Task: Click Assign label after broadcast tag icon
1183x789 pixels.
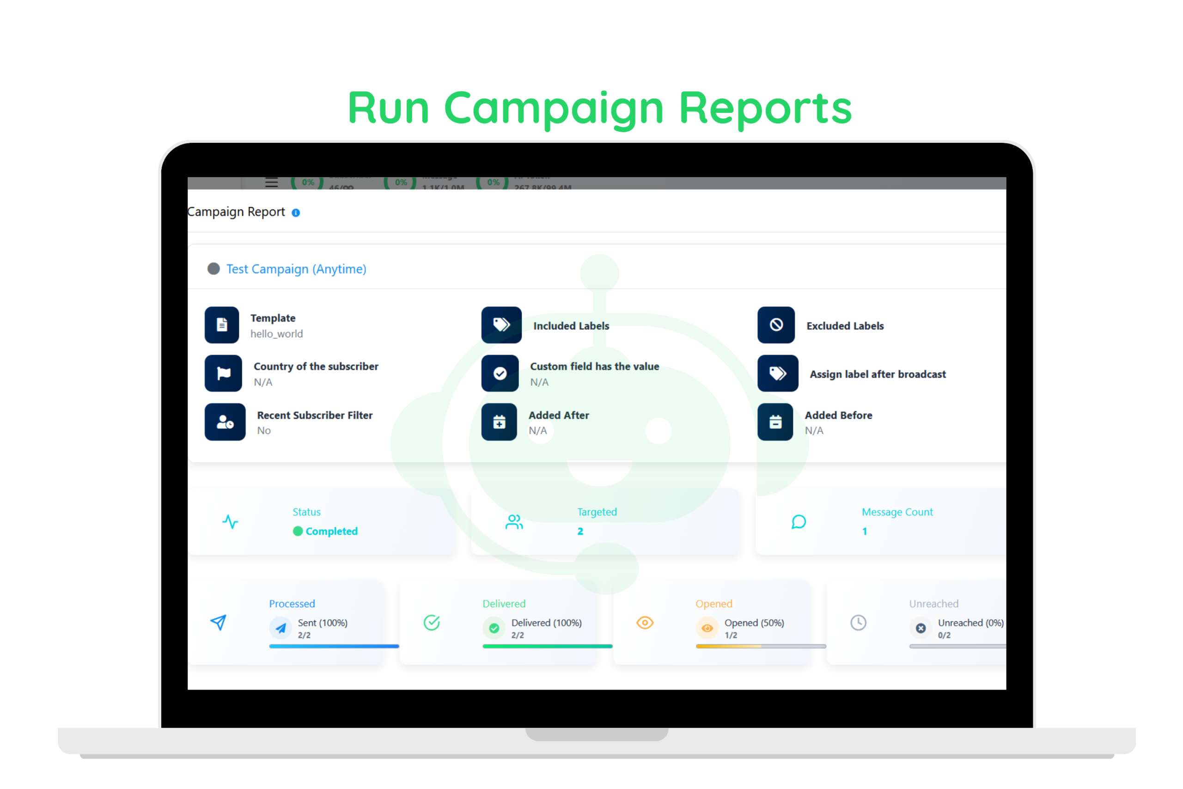Action: 777,373
